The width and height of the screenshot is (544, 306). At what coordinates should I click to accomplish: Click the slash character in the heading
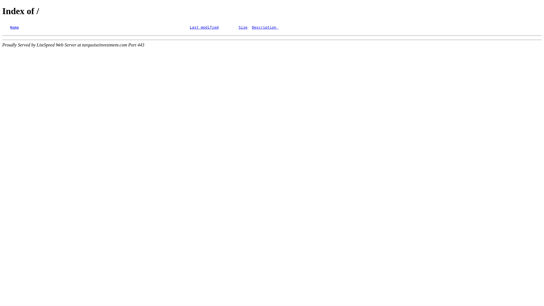(38, 11)
